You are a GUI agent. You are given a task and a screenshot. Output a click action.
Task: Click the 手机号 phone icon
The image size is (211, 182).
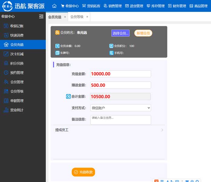[111, 53]
